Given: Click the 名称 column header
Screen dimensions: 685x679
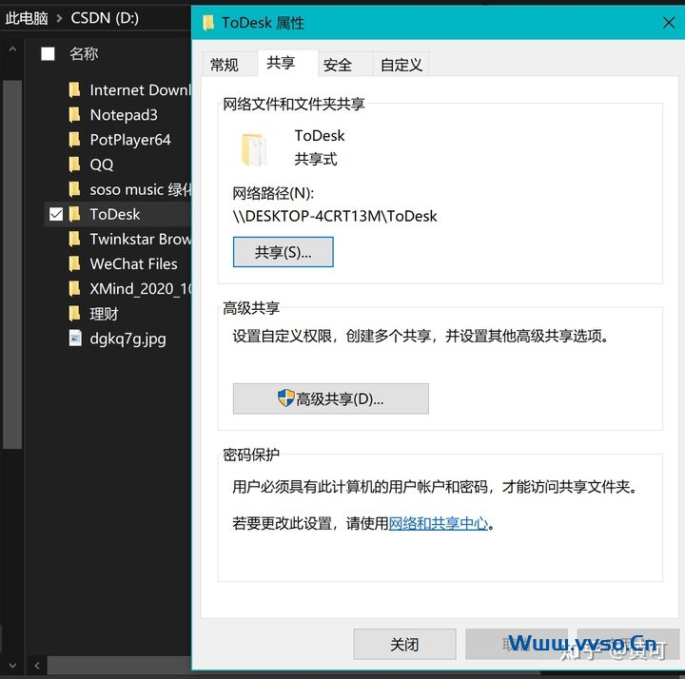Looking at the screenshot, I should point(84,54).
